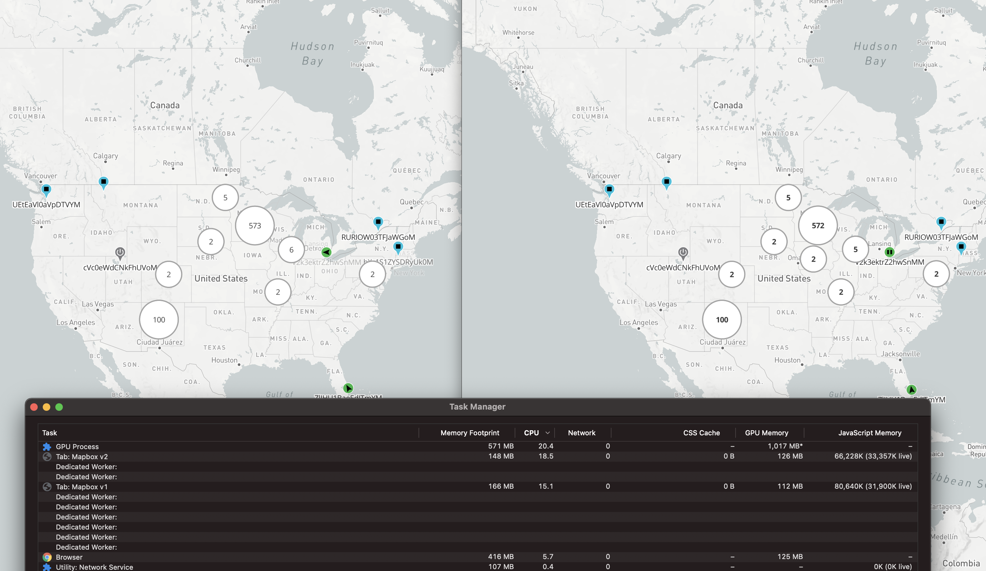Click the "416 MB" Browser memory value
This screenshot has width=986, height=571.
tap(501, 557)
